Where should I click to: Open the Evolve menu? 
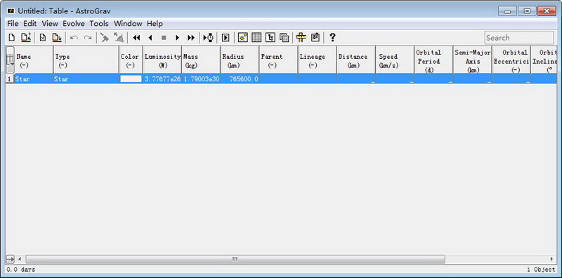[74, 24]
